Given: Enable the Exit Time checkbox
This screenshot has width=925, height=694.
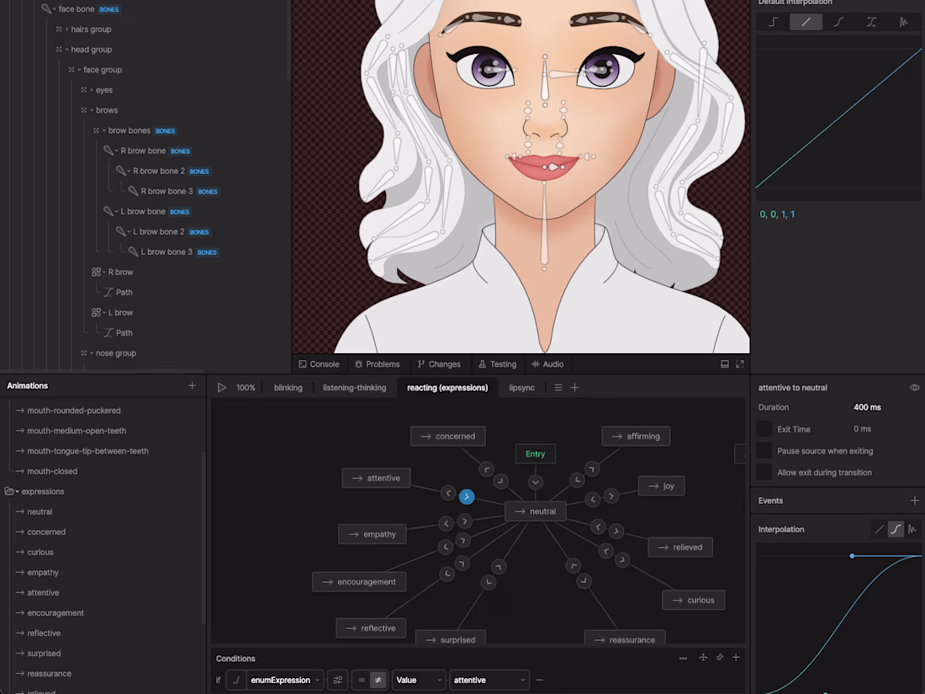Looking at the screenshot, I should tap(764, 429).
